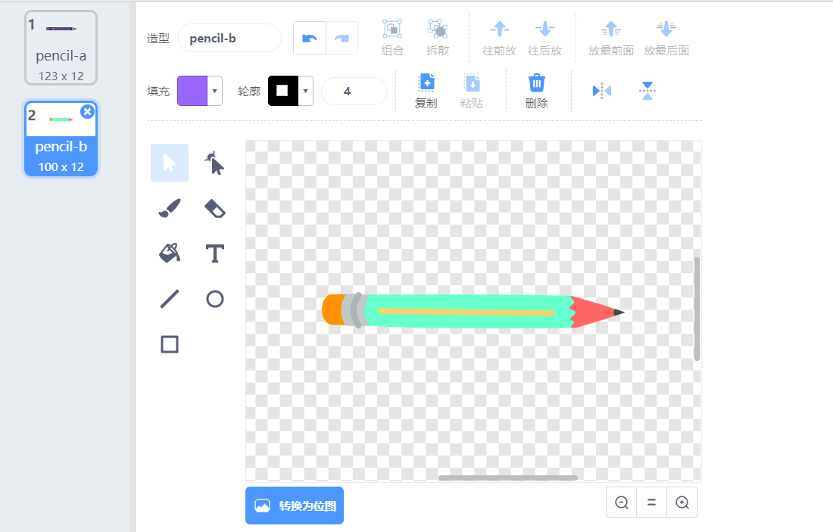This screenshot has width=833, height=532.
Task: Select the pencil-a costume thumbnail
Action: point(61,48)
